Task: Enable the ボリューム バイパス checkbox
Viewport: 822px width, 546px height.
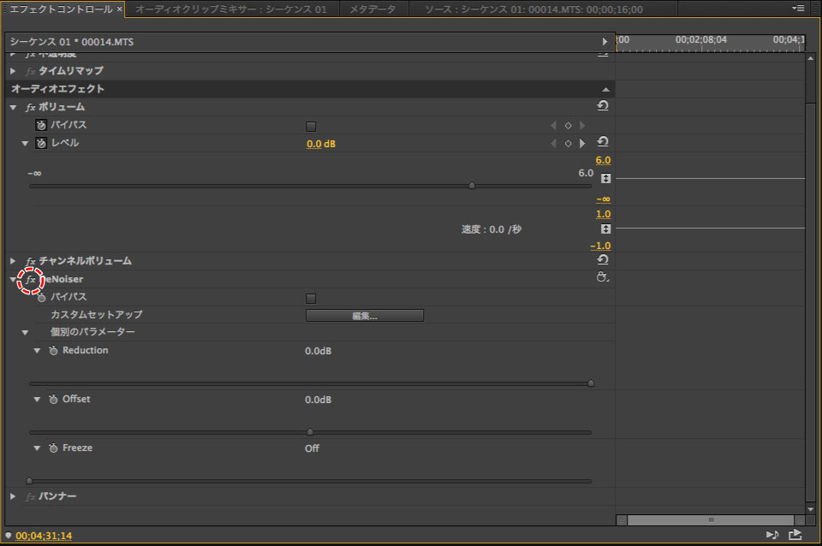Action: [311, 126]
